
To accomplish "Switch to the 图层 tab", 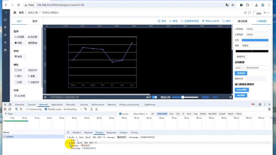I will click(35, 21).
